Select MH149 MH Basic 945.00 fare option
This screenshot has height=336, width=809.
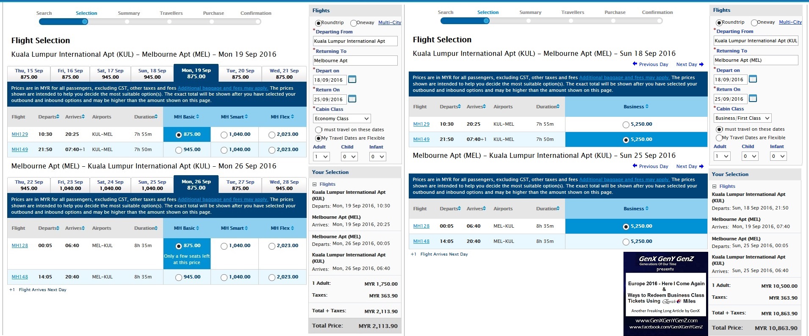point(179,150)
